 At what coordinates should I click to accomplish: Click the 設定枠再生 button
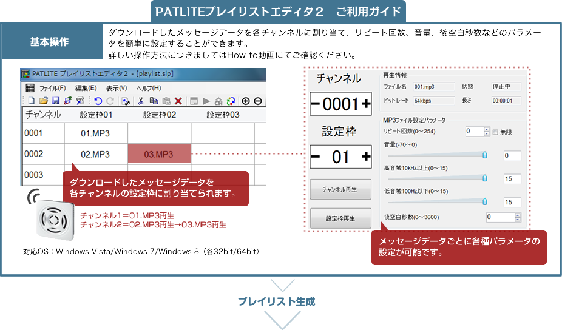[x=340, y=218]
